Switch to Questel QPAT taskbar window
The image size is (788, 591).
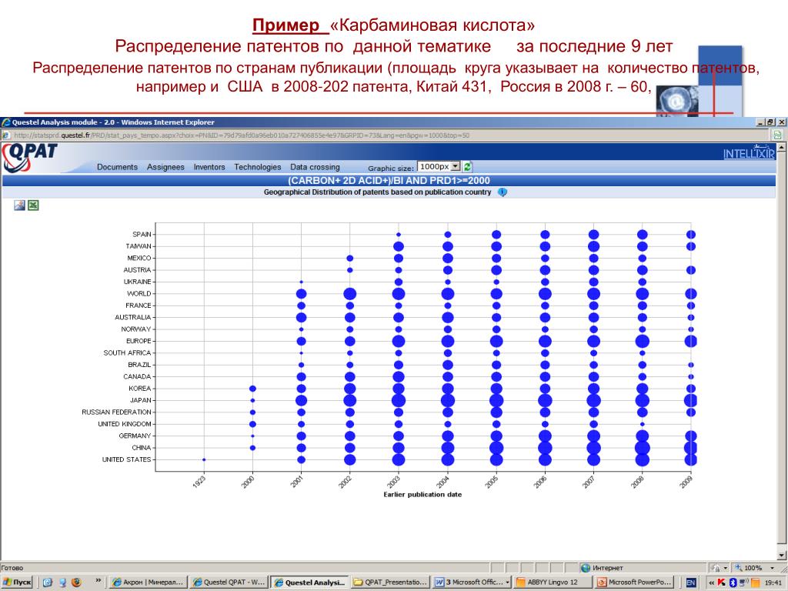click(x=229, y=582)
